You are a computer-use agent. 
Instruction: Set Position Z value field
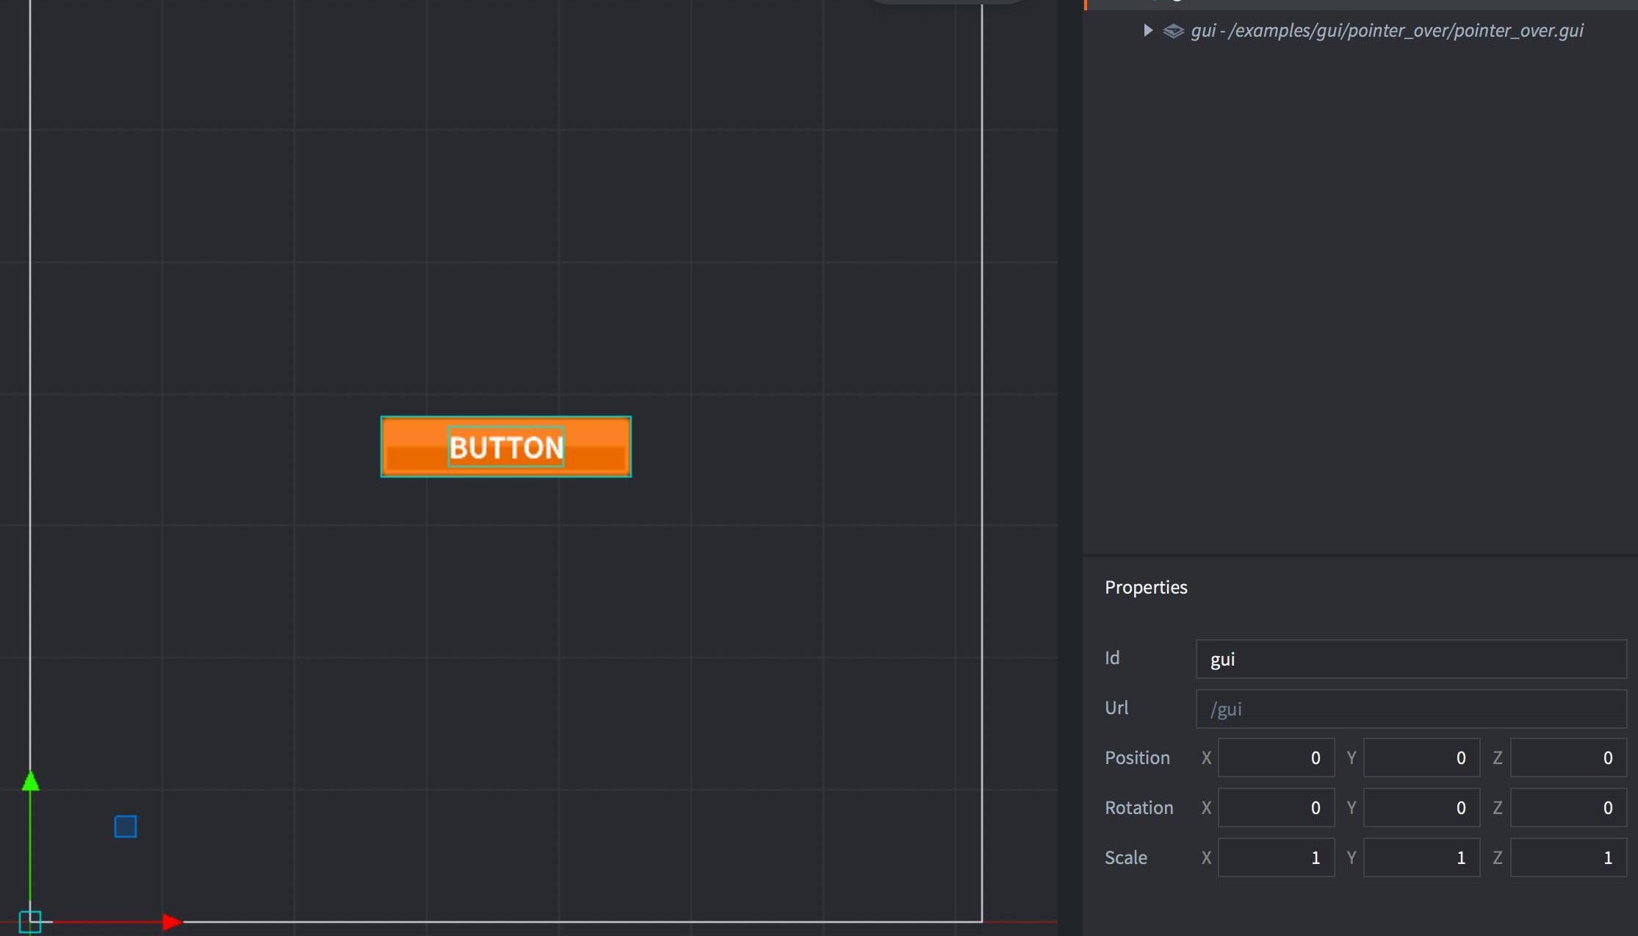1568,757
